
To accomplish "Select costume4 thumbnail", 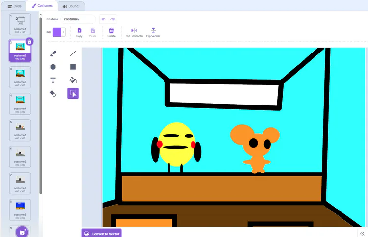I will click(x=20, y=104).
